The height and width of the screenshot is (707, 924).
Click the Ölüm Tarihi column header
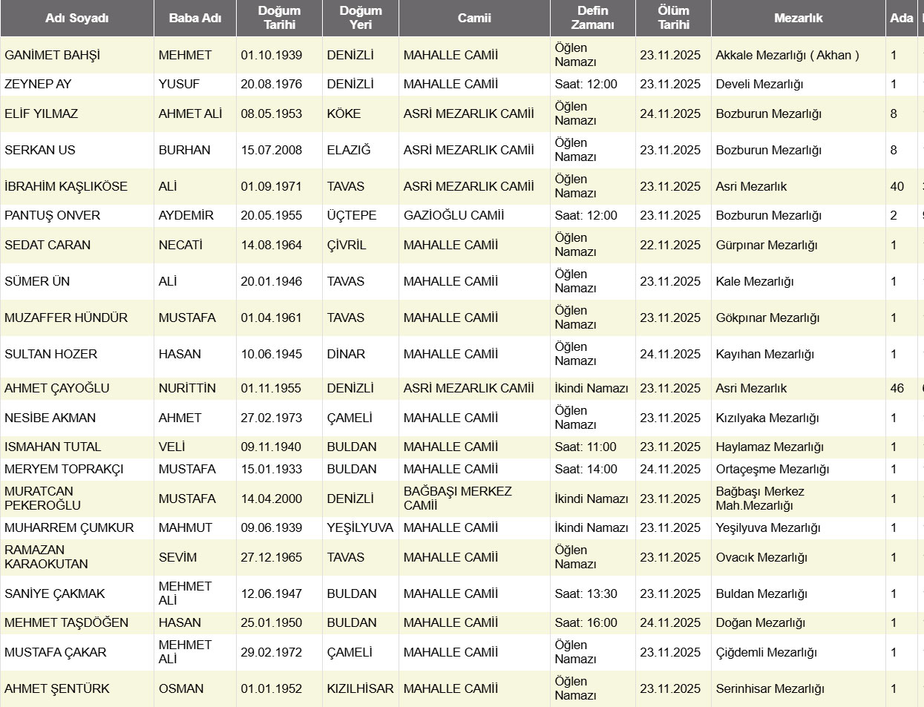pos(673,18)
